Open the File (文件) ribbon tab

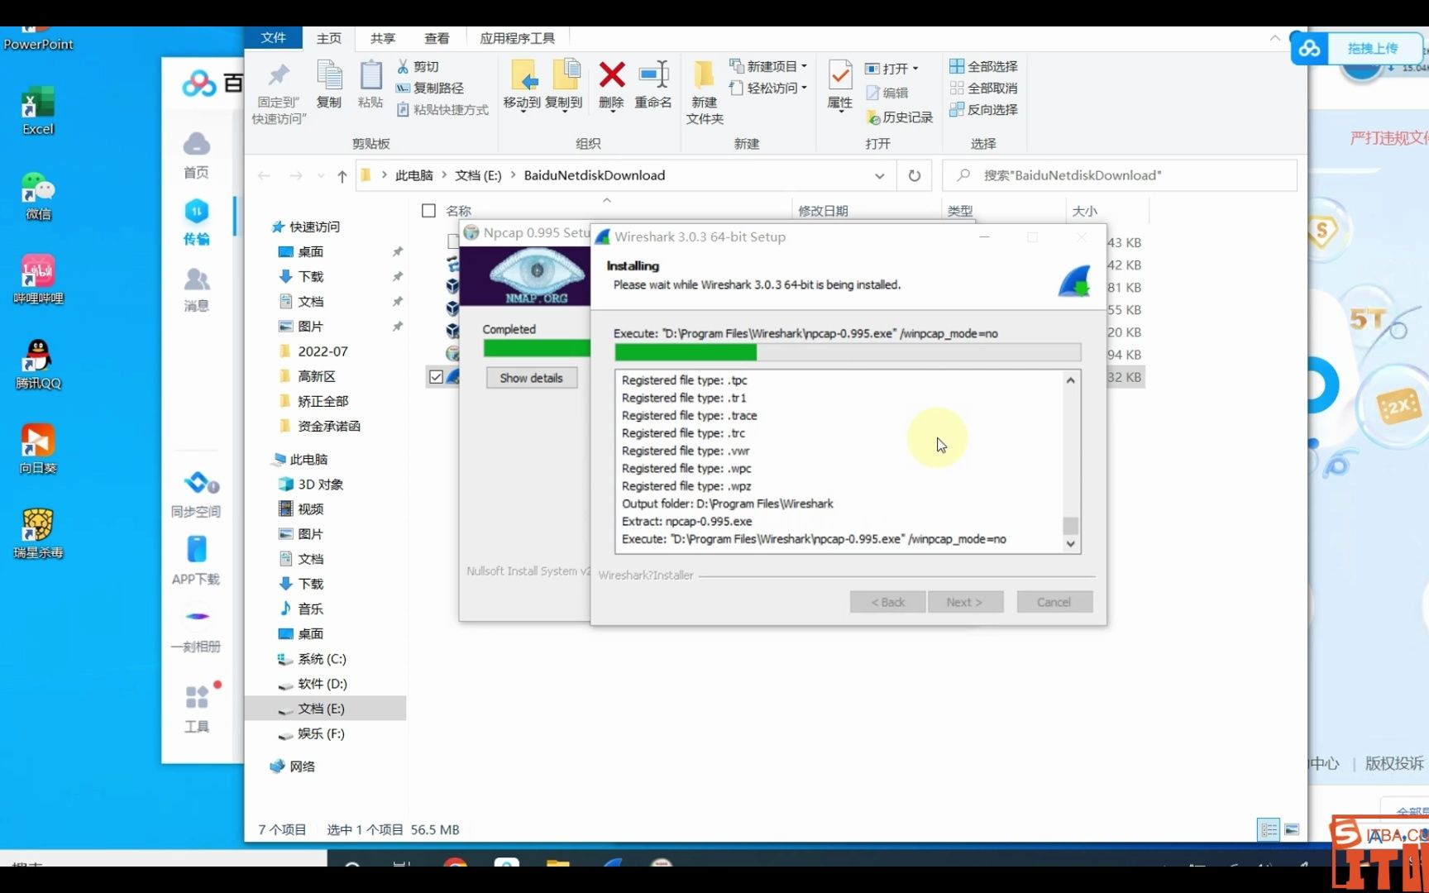(273, 38)
